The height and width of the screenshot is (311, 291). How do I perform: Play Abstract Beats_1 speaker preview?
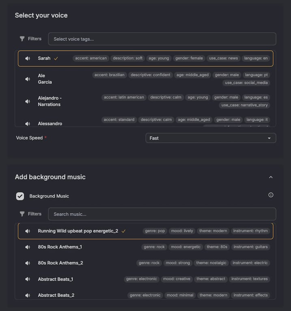pos(28,279)
